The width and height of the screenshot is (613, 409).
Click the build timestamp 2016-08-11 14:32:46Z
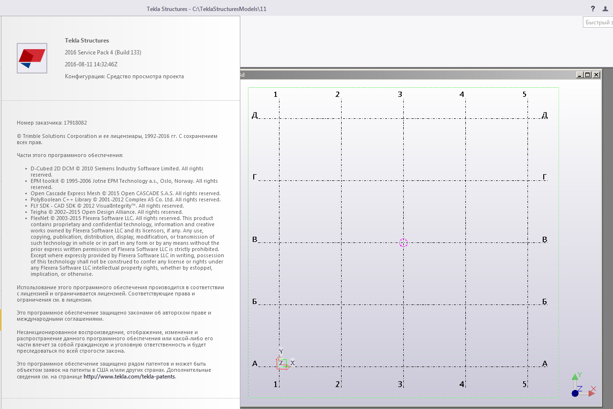pyautogui.click(x=91, y=64)
